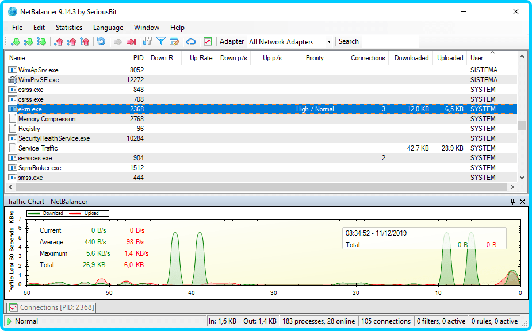The image size is (532, 331).
Task: Click the WmiPrvSE.exe process icon
Action: (13, 80)
